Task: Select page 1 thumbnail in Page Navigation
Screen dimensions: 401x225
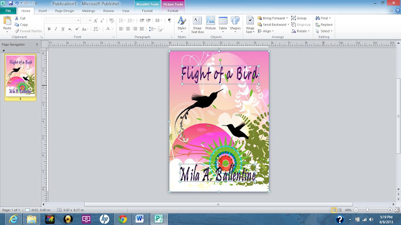Action: (21, 77)
